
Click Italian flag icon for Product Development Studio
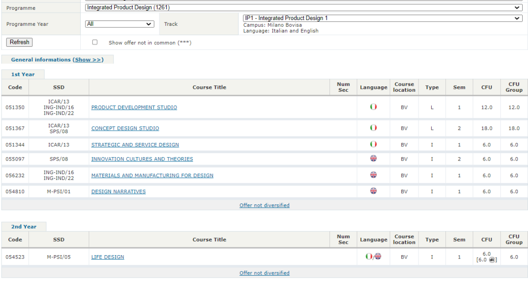(x=373, y=107)
